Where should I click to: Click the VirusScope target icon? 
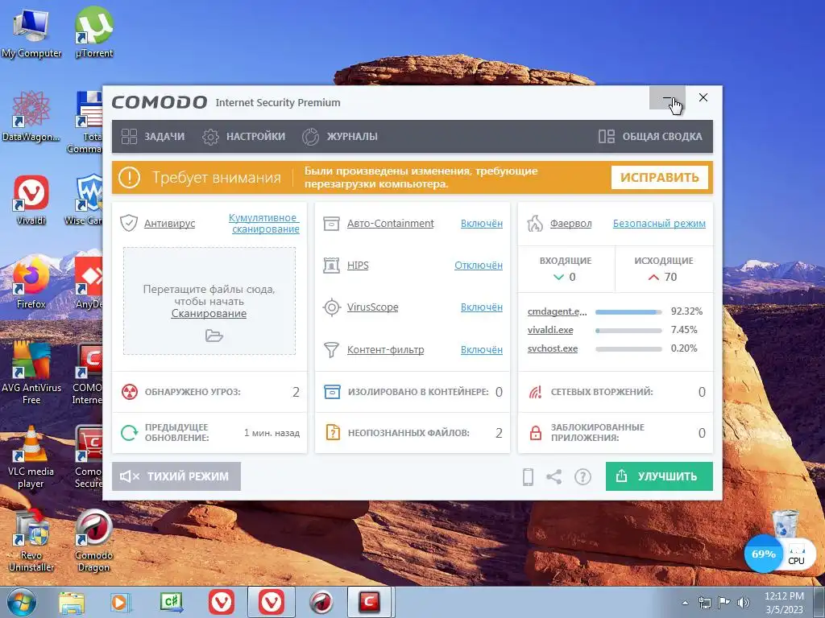coord(331,307)
